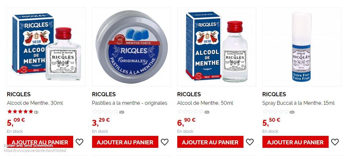Click heart icon for Alcool de Menthe 50ml
346x156 pixels.
250,142
